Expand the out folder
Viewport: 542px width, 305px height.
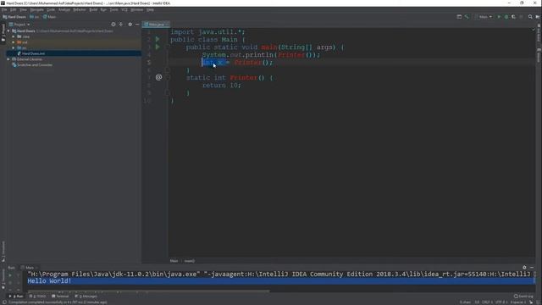coord(14,42)
